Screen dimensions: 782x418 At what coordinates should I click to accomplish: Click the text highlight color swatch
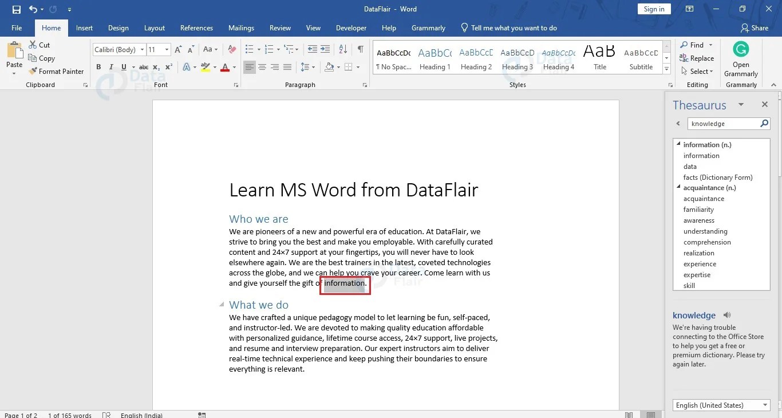coord(206,67)
